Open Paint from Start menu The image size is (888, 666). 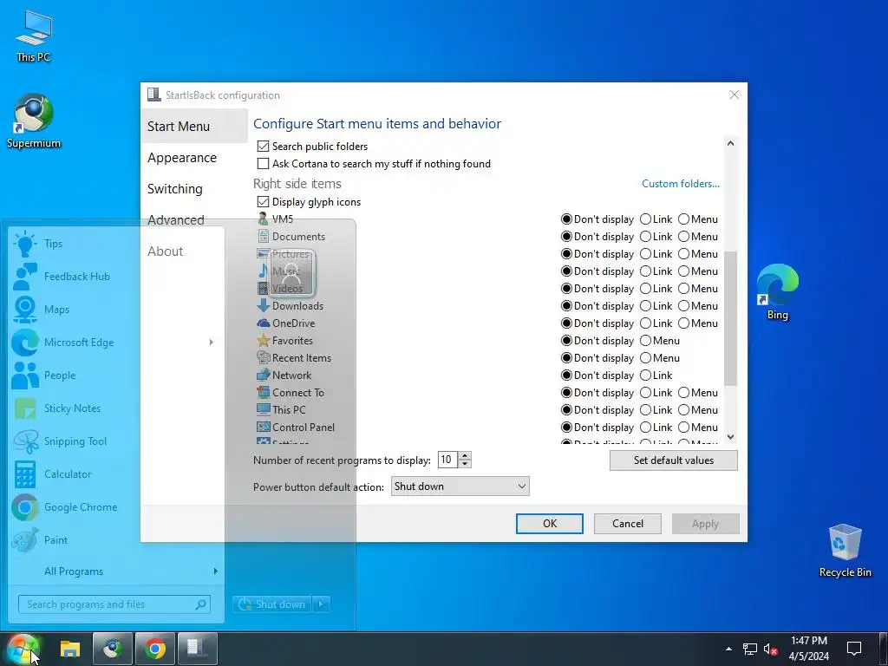coord(115,539)
